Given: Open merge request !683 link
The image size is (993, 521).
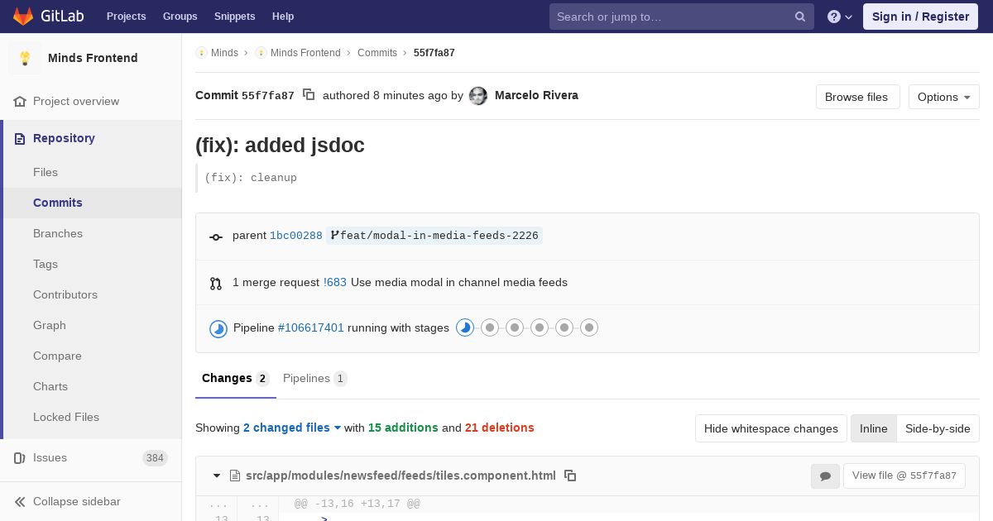Looking at the screenshot, I should click(335, 282).
